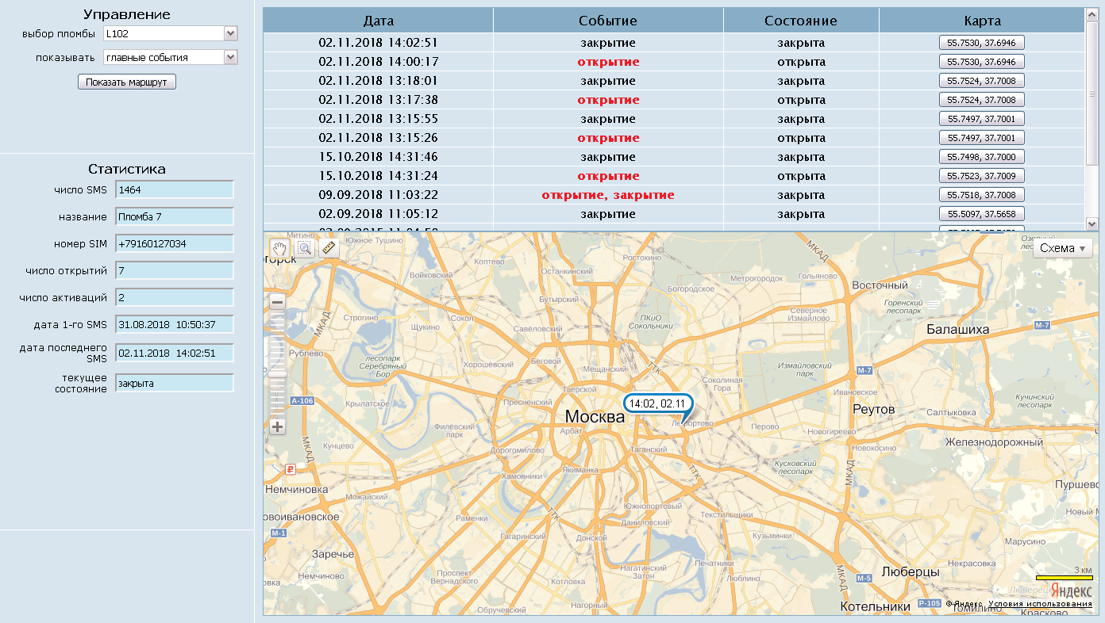This screenshot has width=1105, height=623.
Task: Select the hand pan tool on map
Action: 279,248
